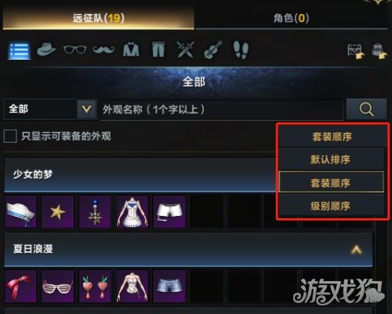The height and width of the screenshot is (314, 392).
Task: Switch to the 远征队(19) tab
Action: pos(99,18)
